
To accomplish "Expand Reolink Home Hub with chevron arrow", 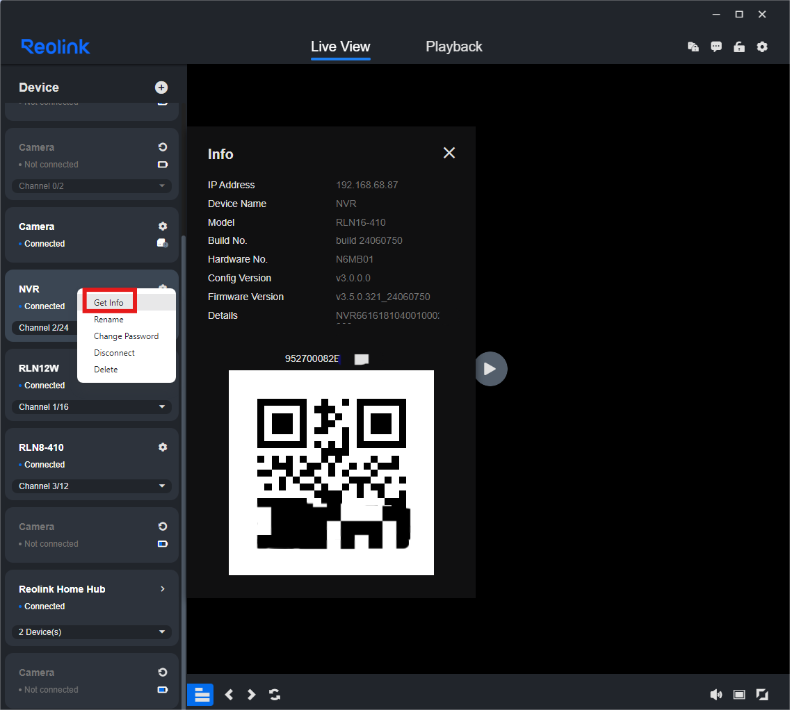I will [162, 588].
